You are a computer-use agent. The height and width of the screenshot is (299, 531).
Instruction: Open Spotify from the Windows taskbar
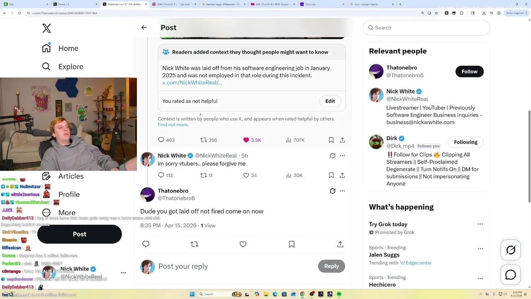coord(339,294)
